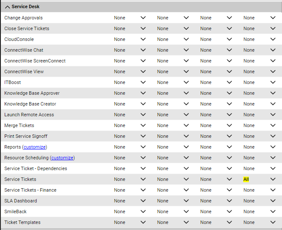Click the Print Service Signoff label

click(x=26, y=137)
